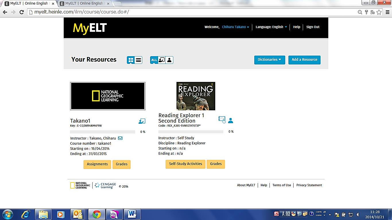392x220 pixels.
Task: Click the saved password key icon
Action: [366, 12]
